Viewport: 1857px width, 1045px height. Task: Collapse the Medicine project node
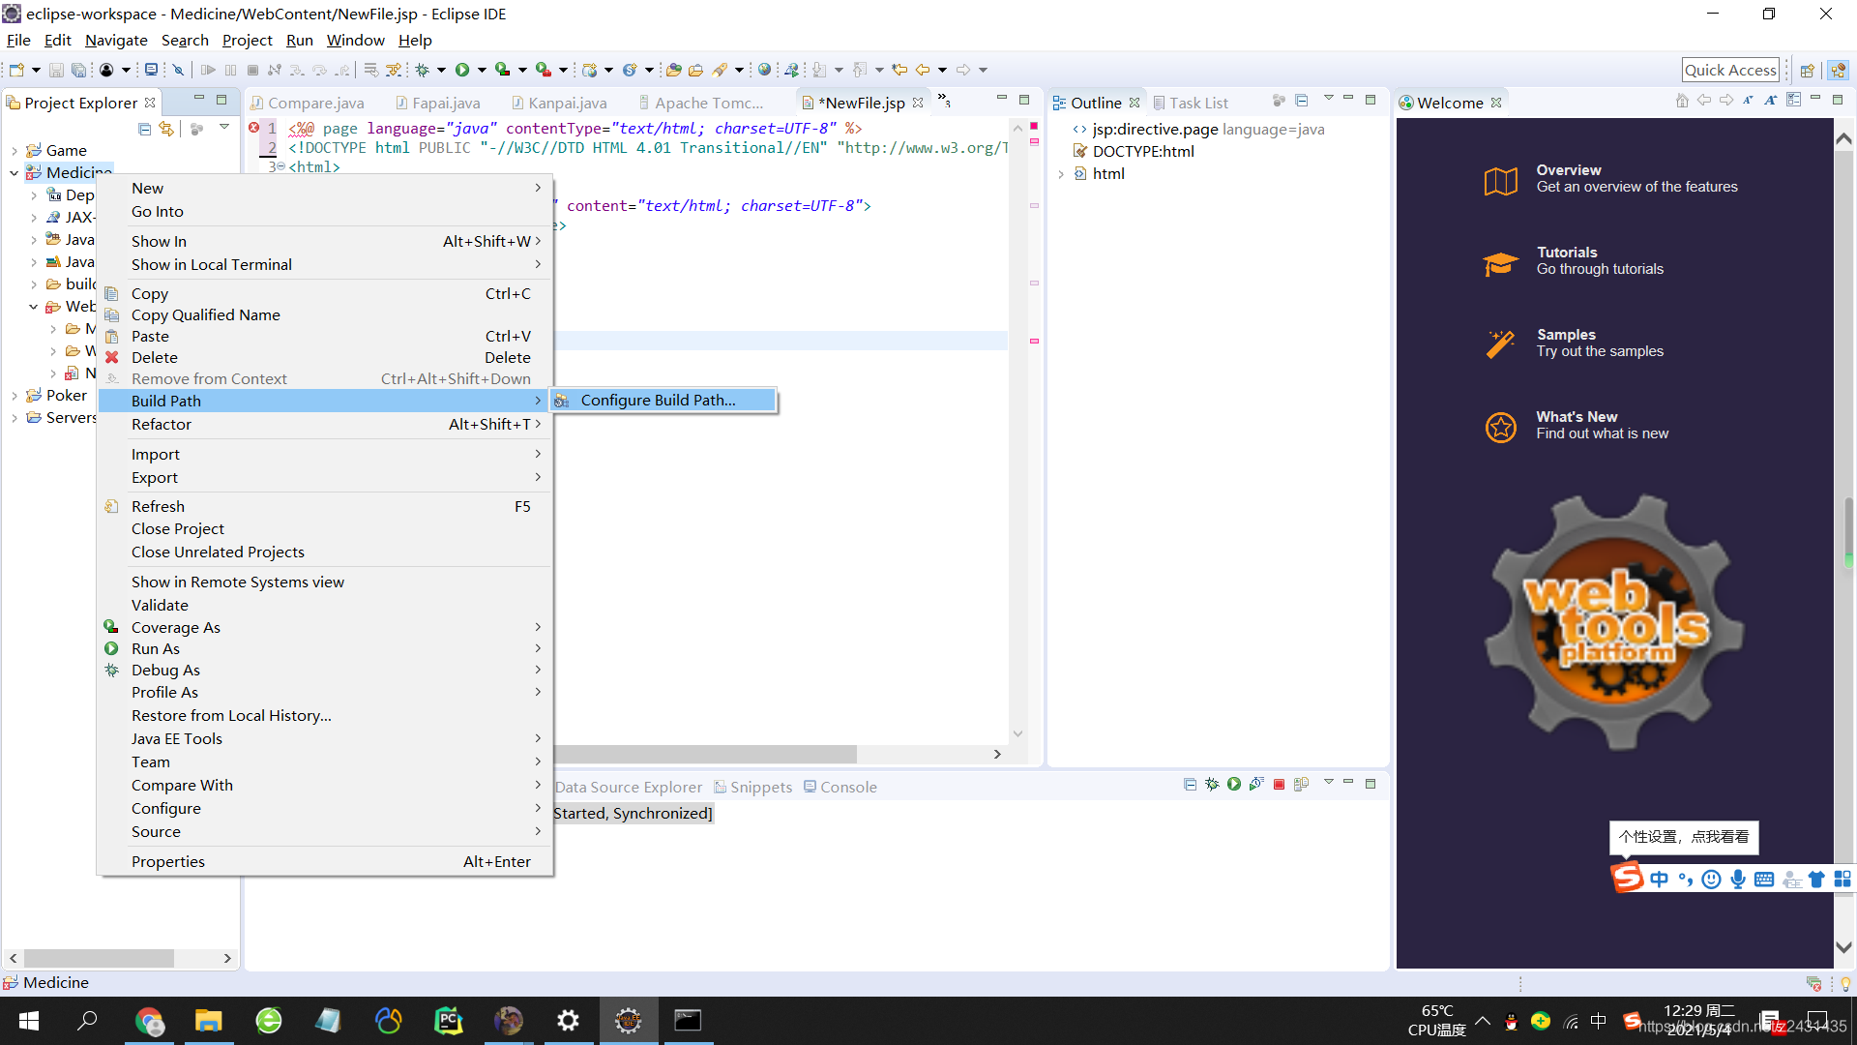click(x=15, y=173)
